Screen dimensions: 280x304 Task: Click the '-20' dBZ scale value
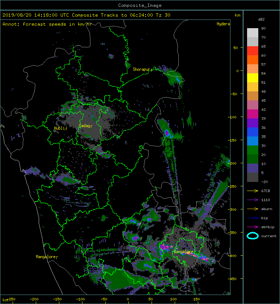(x=264, y=182)
